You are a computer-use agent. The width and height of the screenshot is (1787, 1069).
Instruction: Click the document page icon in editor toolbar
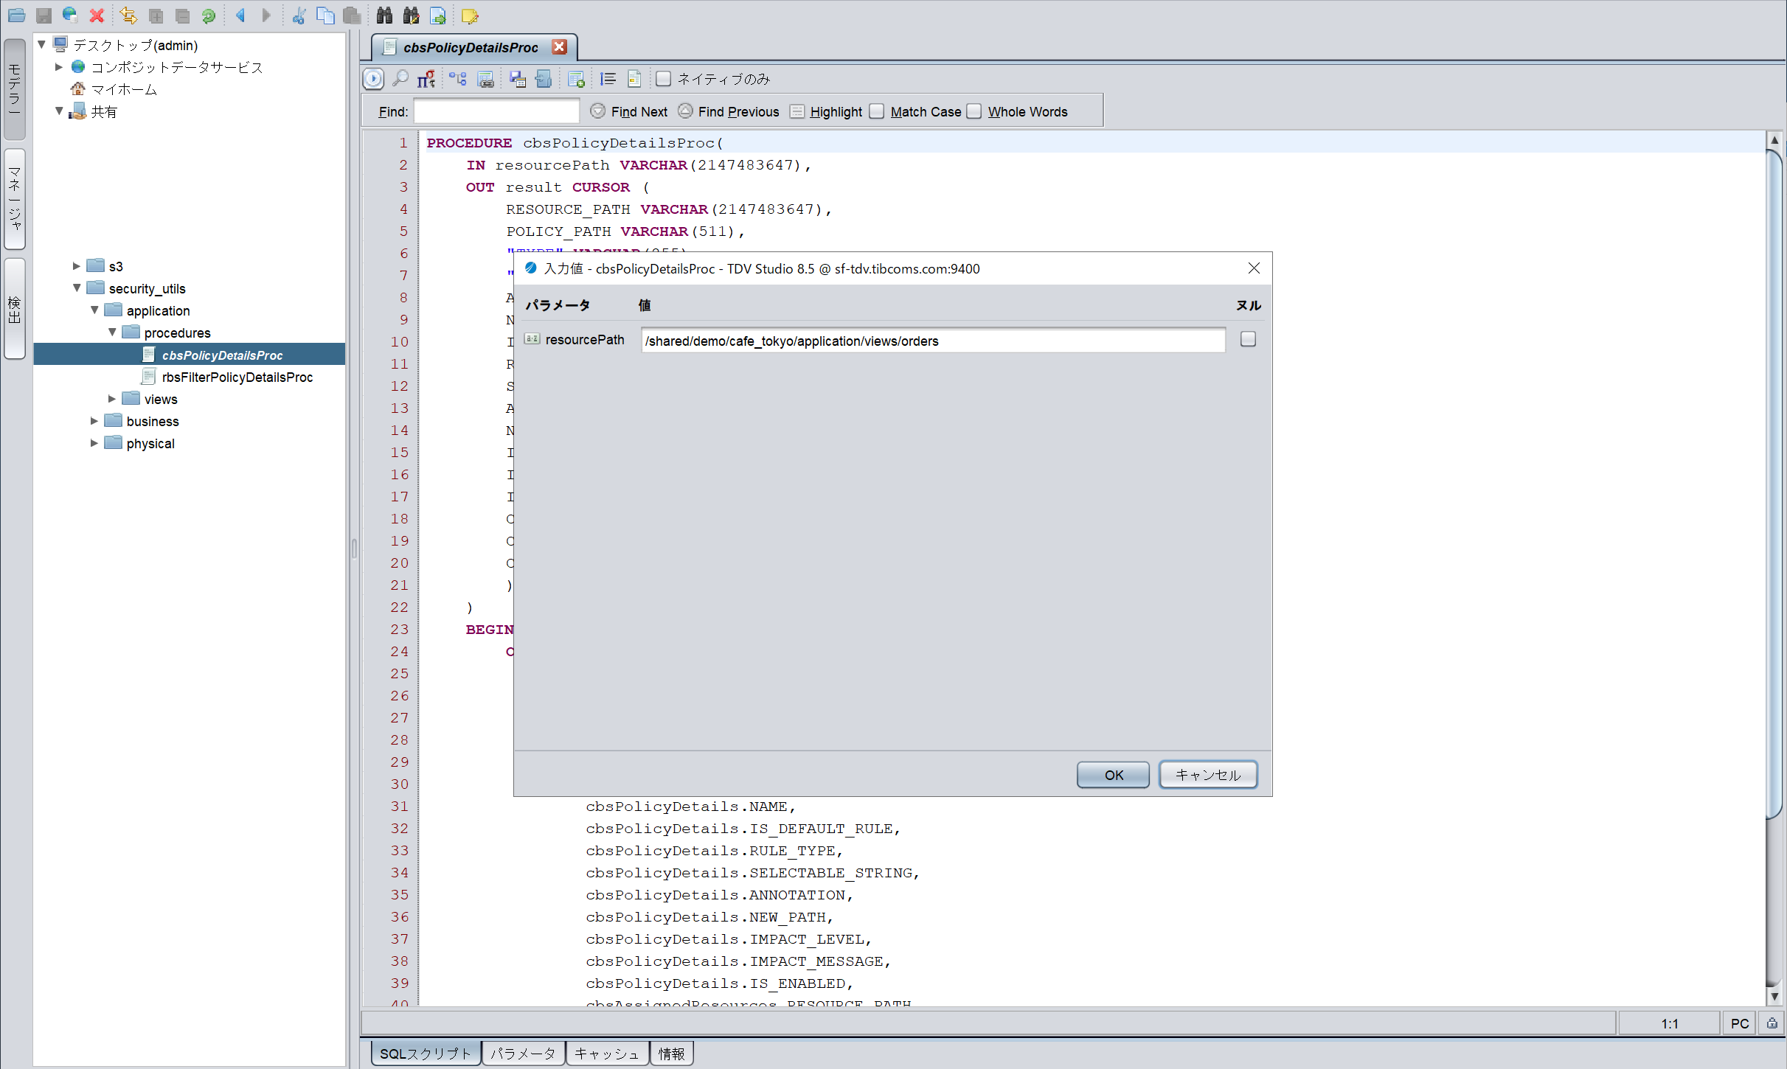pos(634,79)
